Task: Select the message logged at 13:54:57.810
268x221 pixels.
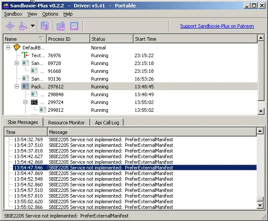Action: tap(135, 196)
